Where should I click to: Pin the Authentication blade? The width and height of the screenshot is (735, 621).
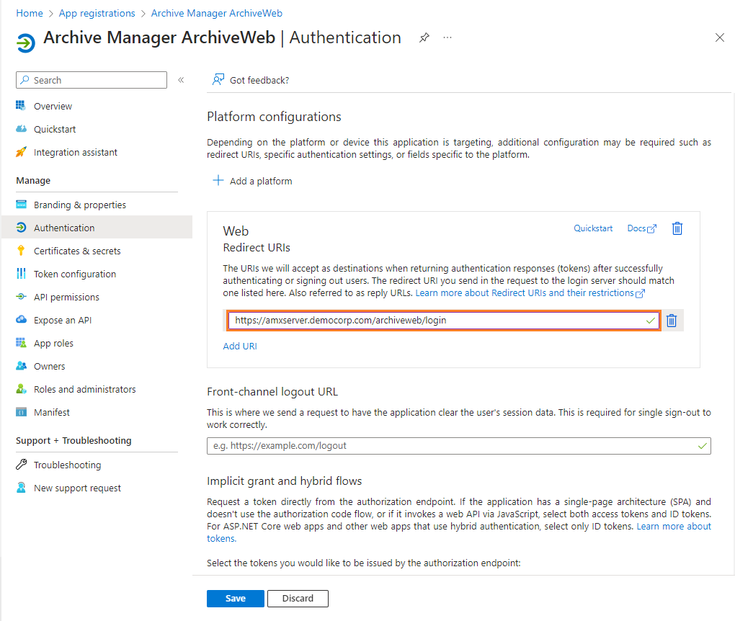tap(424, 38)
